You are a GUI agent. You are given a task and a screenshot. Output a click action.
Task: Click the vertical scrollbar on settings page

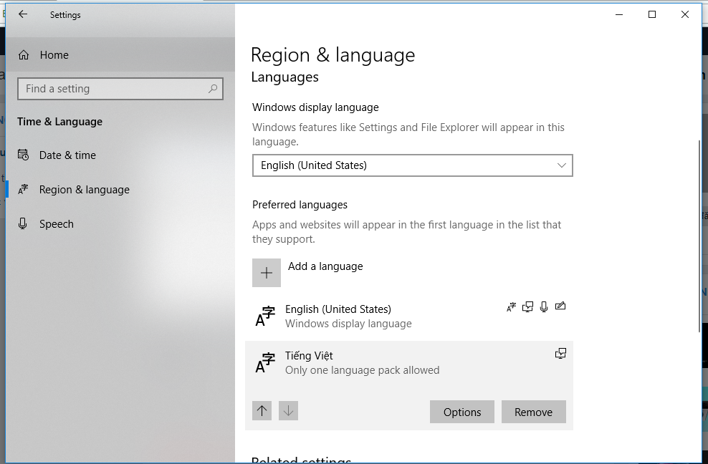699,236
